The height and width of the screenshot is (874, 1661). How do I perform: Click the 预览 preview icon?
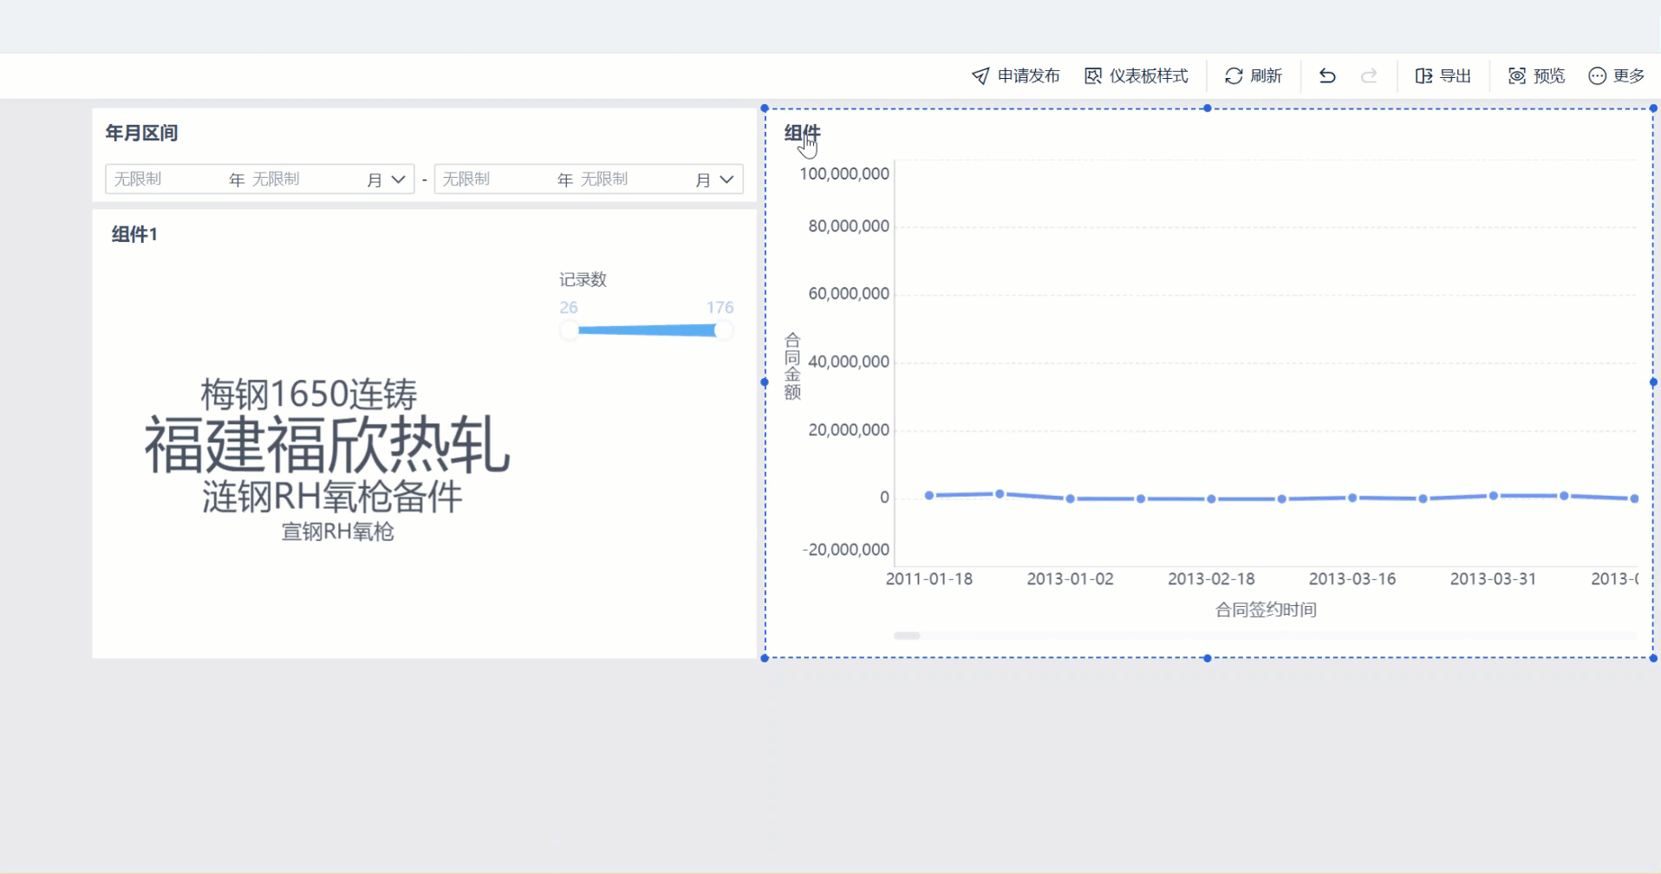click(1517, 76)
